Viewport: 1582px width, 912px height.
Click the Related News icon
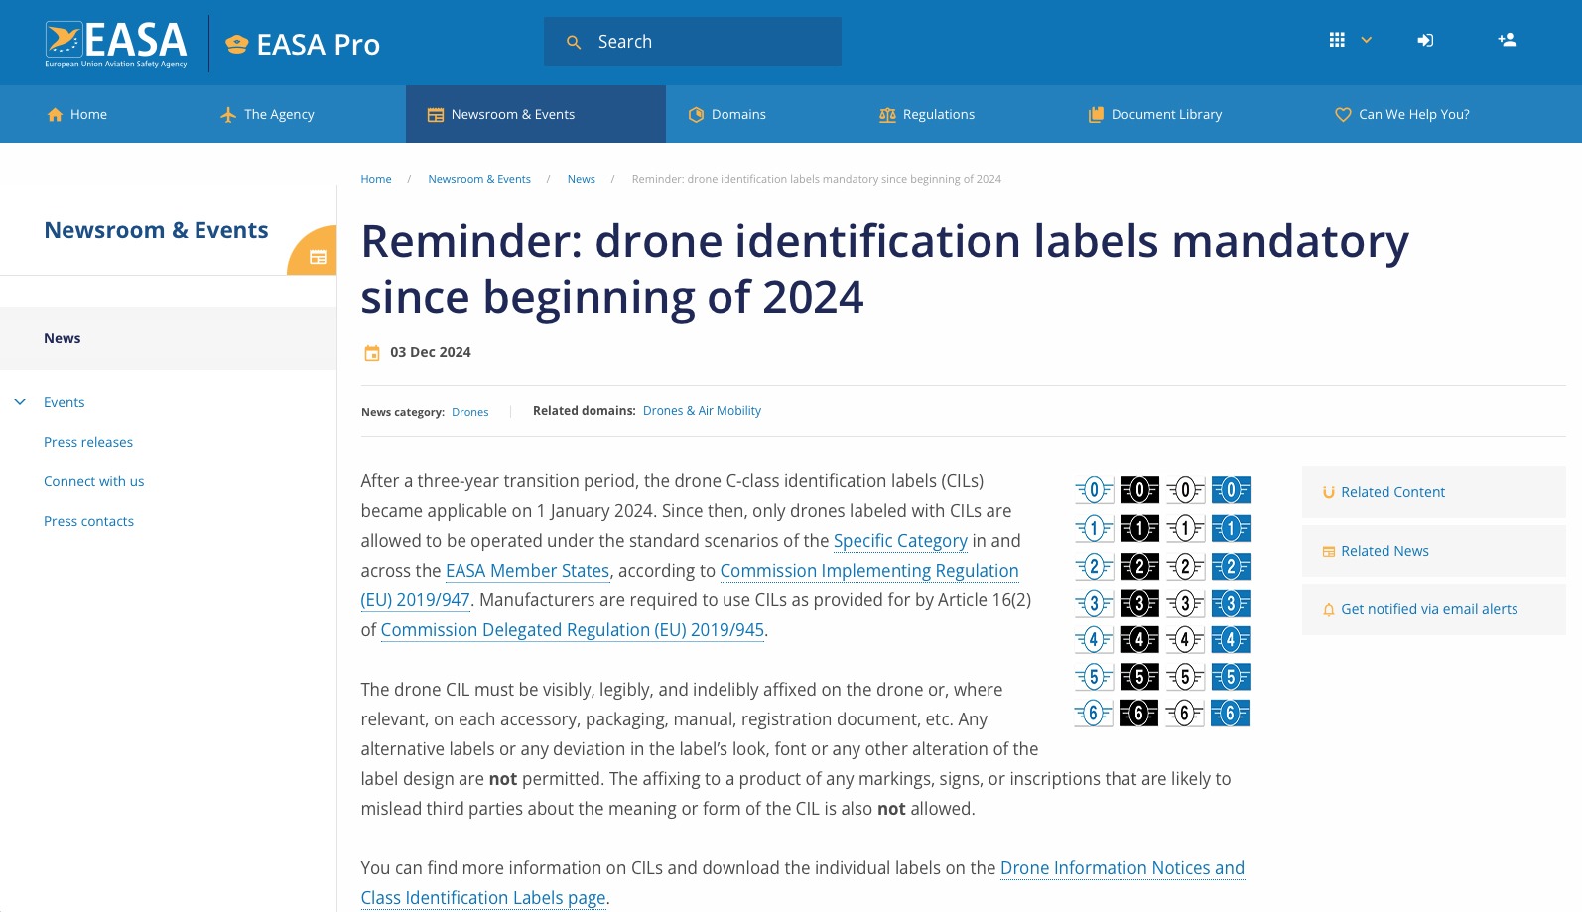tap(1328, 552)
